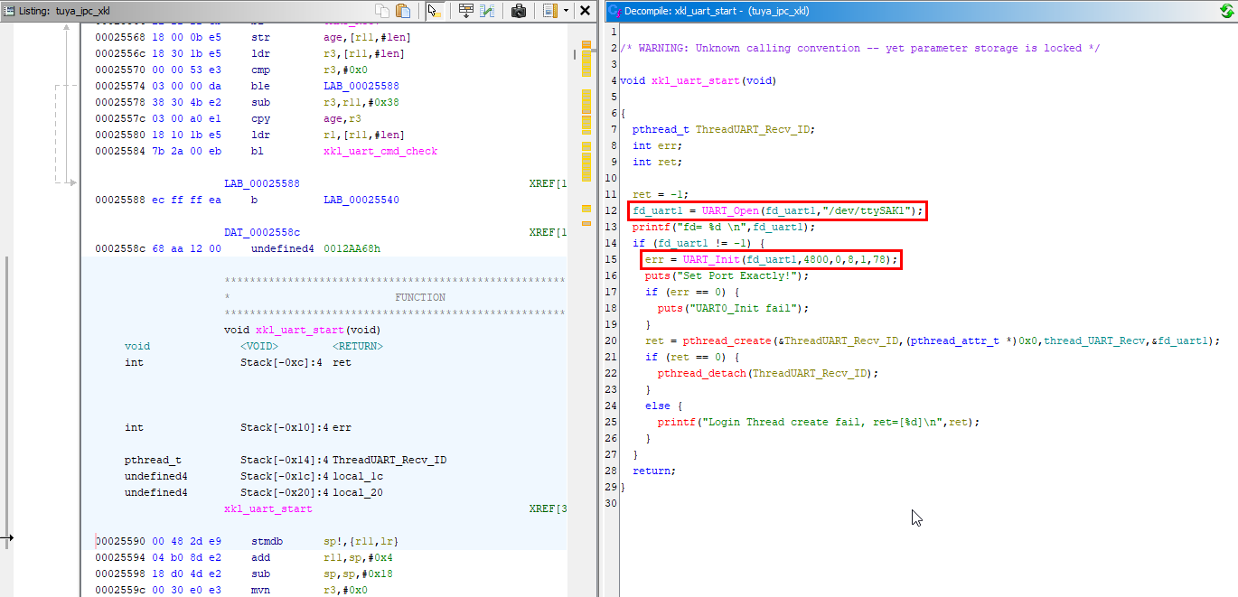Click the Listing panel title icon

(7, 11)
